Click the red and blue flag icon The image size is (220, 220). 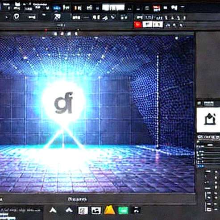point(157,8)
